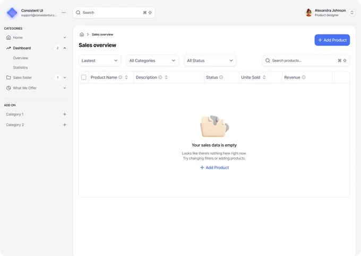
Task: Select Sales folder menu item
Action: pyautogui.click(x=22, y=77)
